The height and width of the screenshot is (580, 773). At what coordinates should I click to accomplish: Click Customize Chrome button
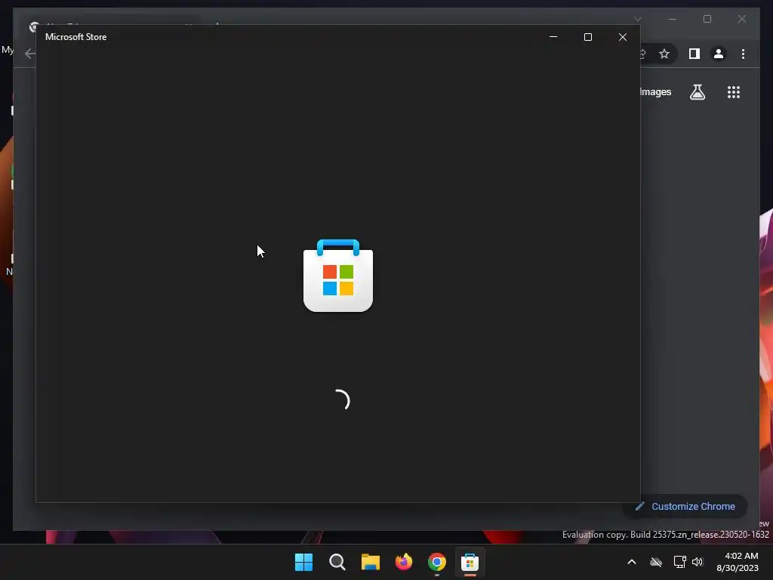(x=685, y=507)
